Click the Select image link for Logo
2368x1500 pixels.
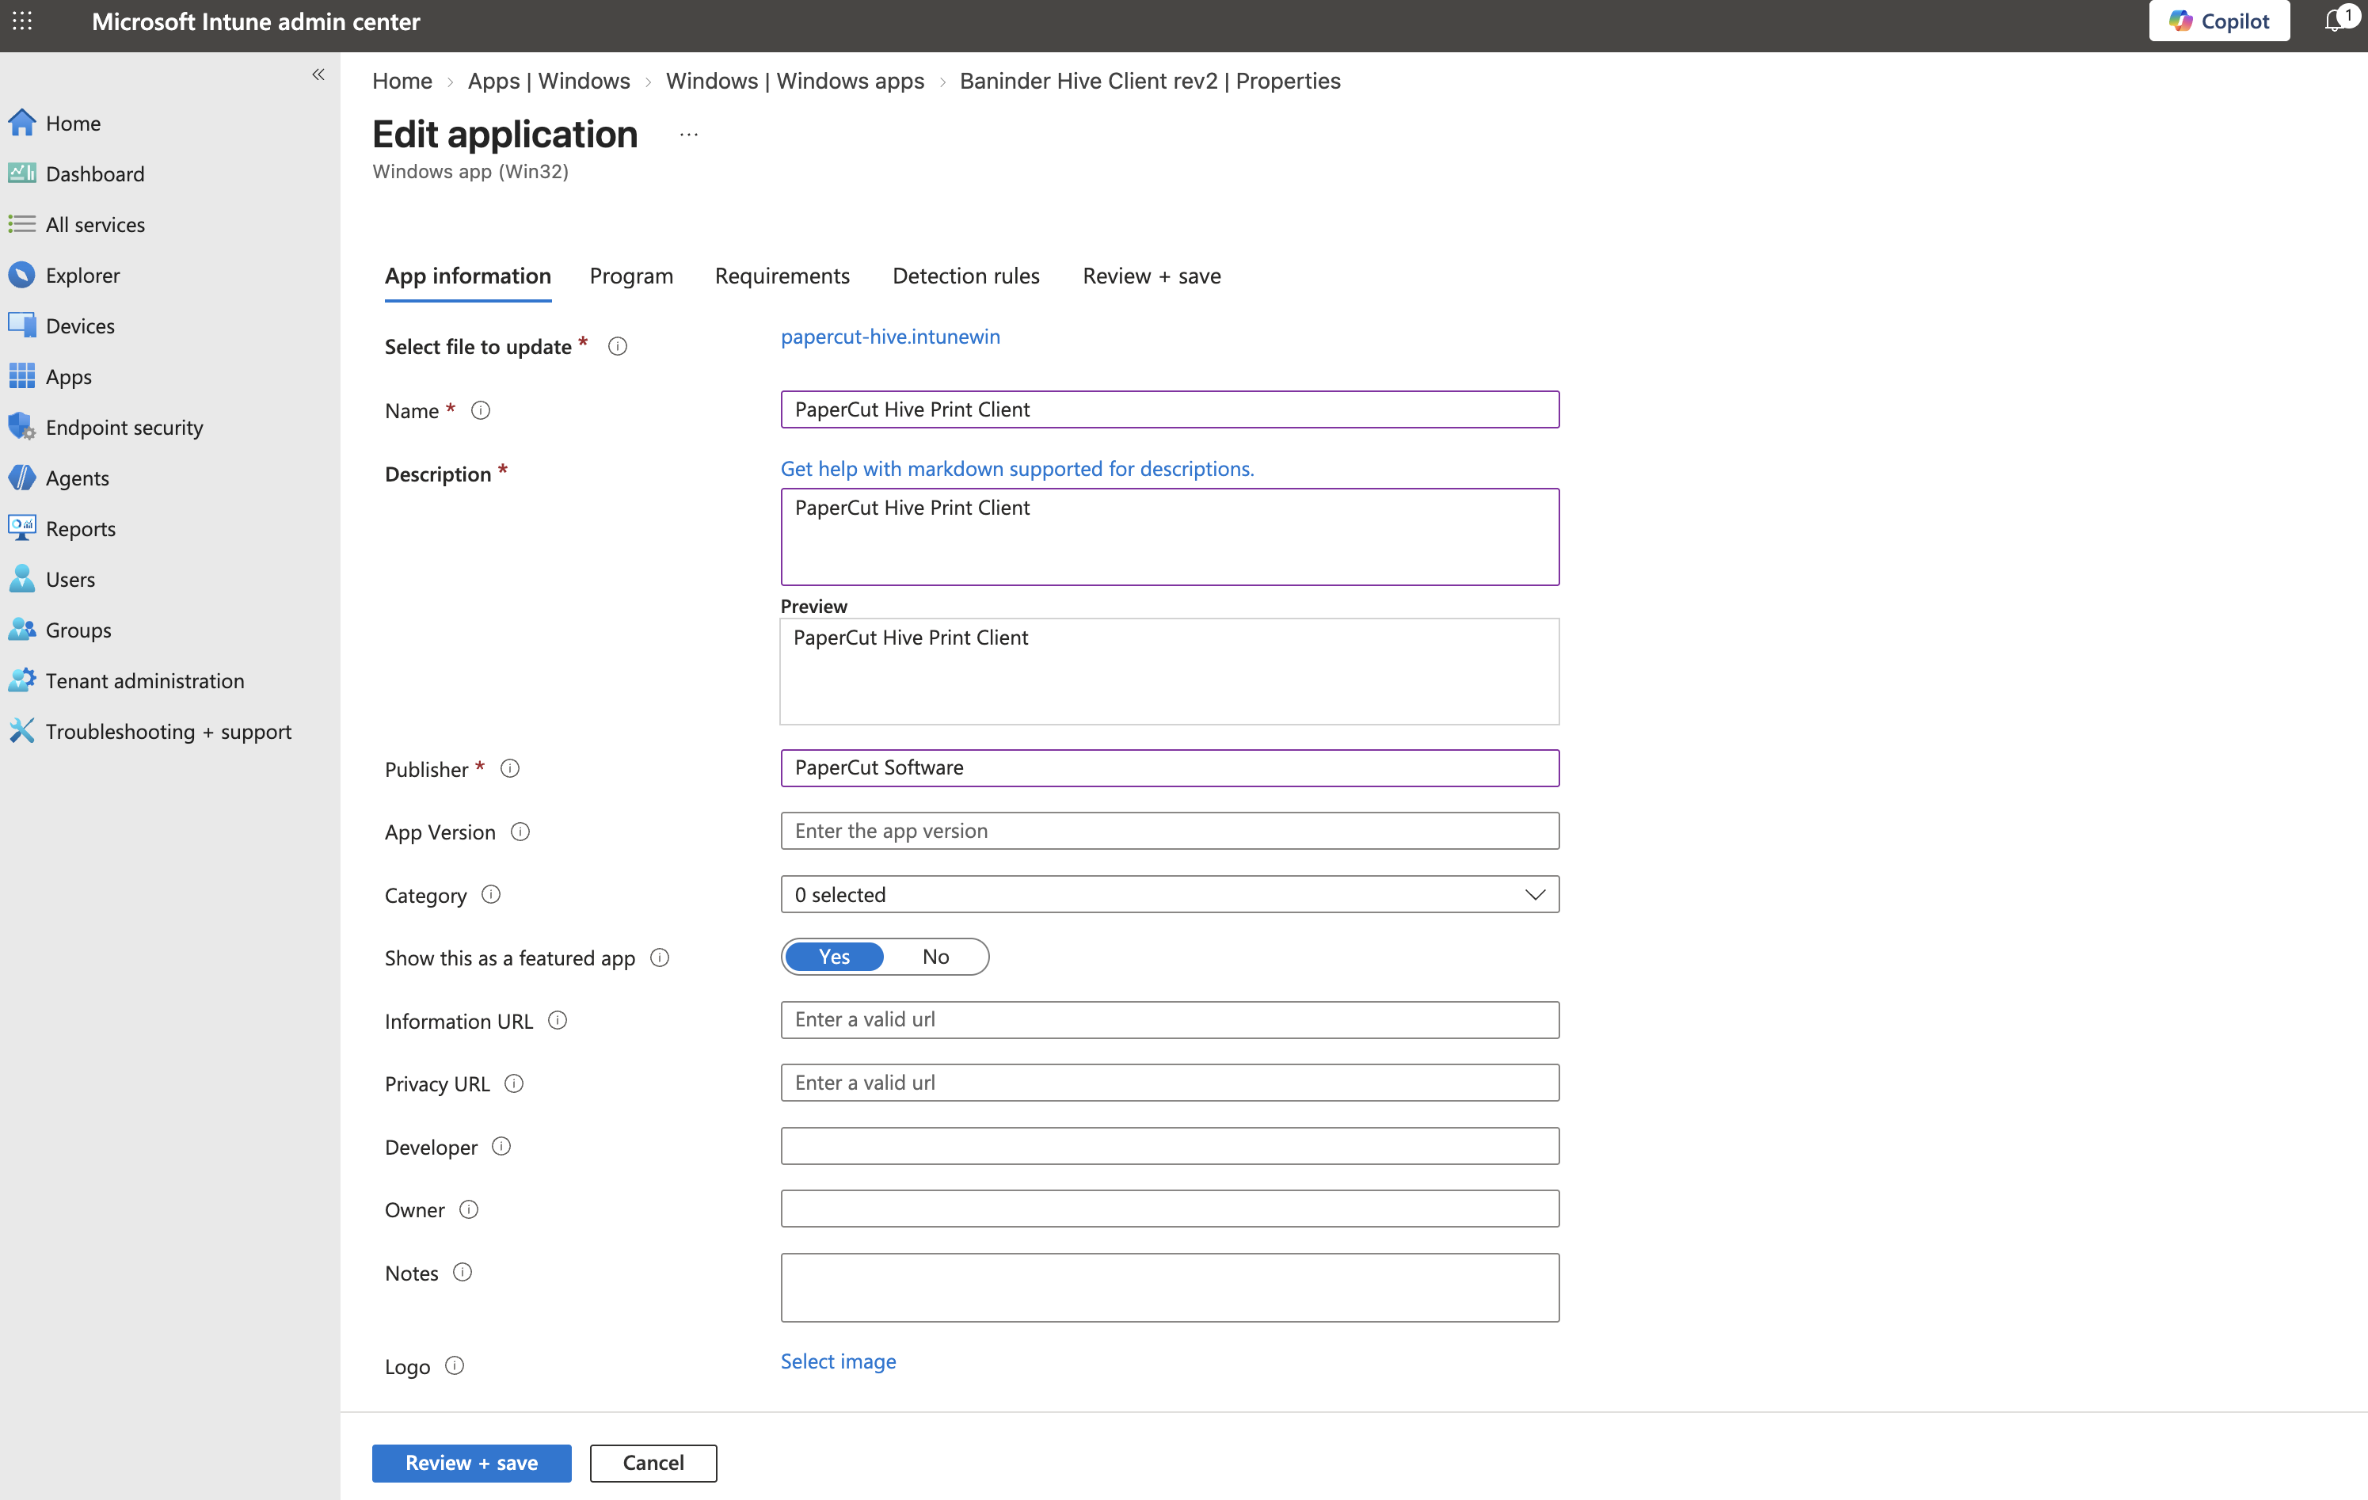click(838, 1361)
